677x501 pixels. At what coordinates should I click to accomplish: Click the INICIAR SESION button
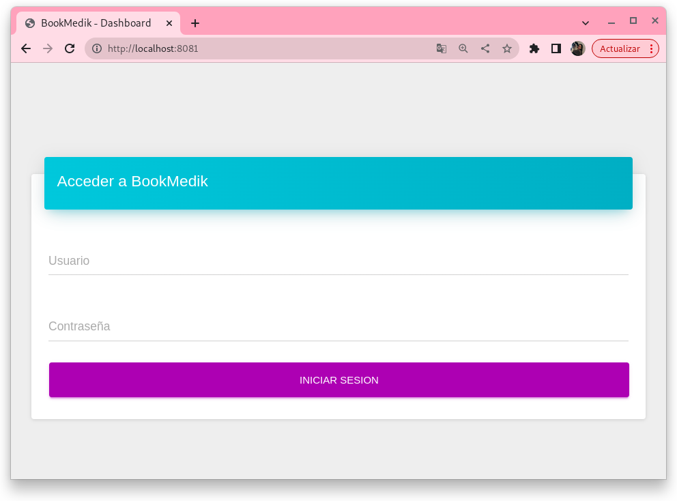click(338, 380)
